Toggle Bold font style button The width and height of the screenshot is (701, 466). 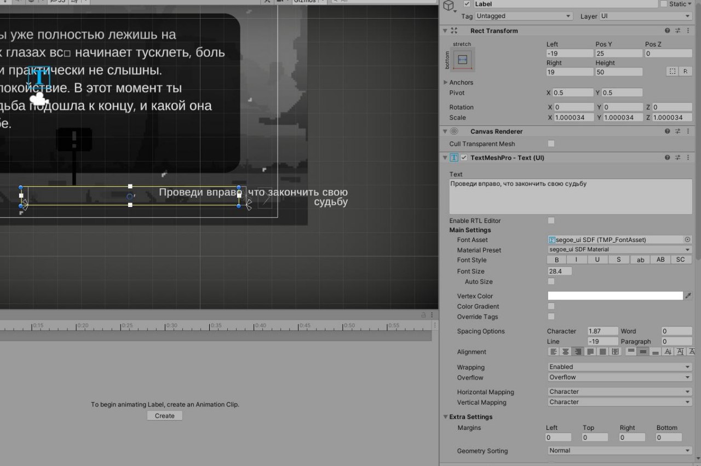[557, 260]
